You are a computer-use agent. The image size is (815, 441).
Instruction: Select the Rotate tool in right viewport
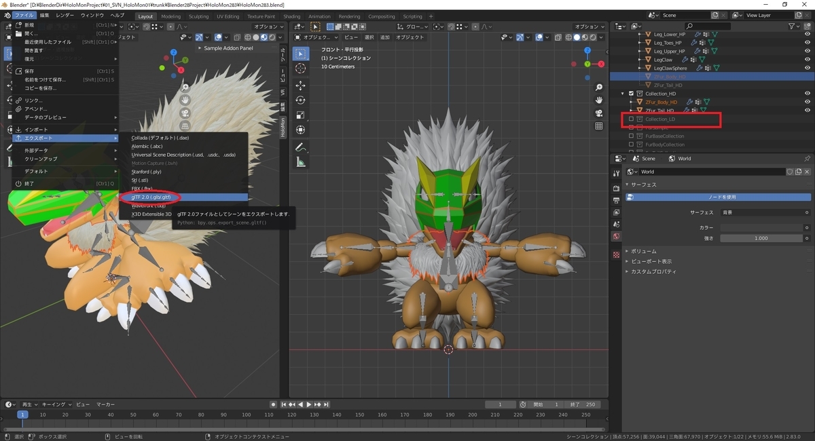point(301,101)
